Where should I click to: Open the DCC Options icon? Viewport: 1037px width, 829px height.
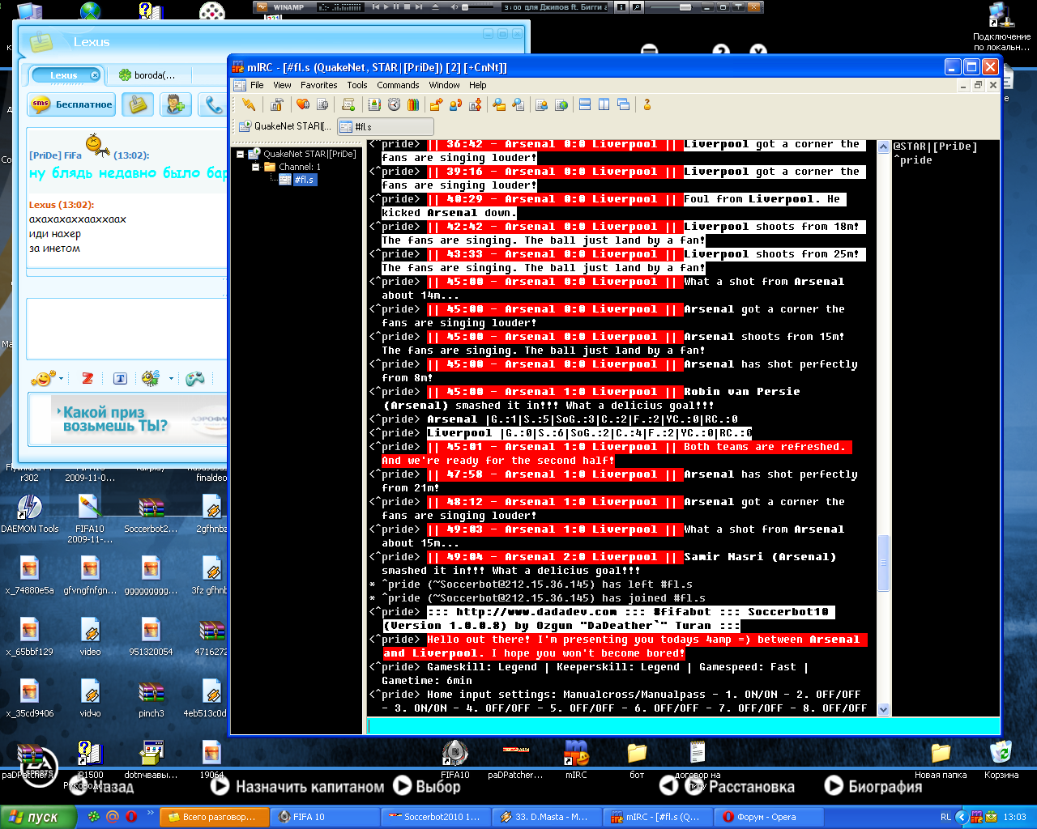[476, 104]
